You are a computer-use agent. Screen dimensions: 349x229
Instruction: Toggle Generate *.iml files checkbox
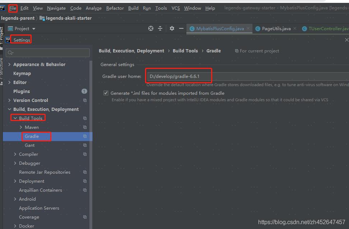(106, 93)
